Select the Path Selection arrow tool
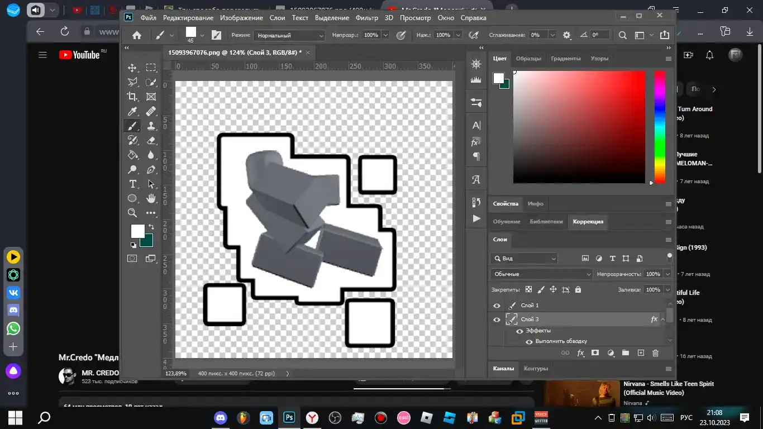The width and height of the screenshot is (763, 429). (x=151, y=184)
